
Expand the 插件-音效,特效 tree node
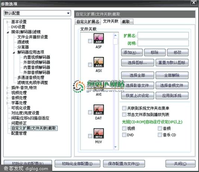pos(7,88)
